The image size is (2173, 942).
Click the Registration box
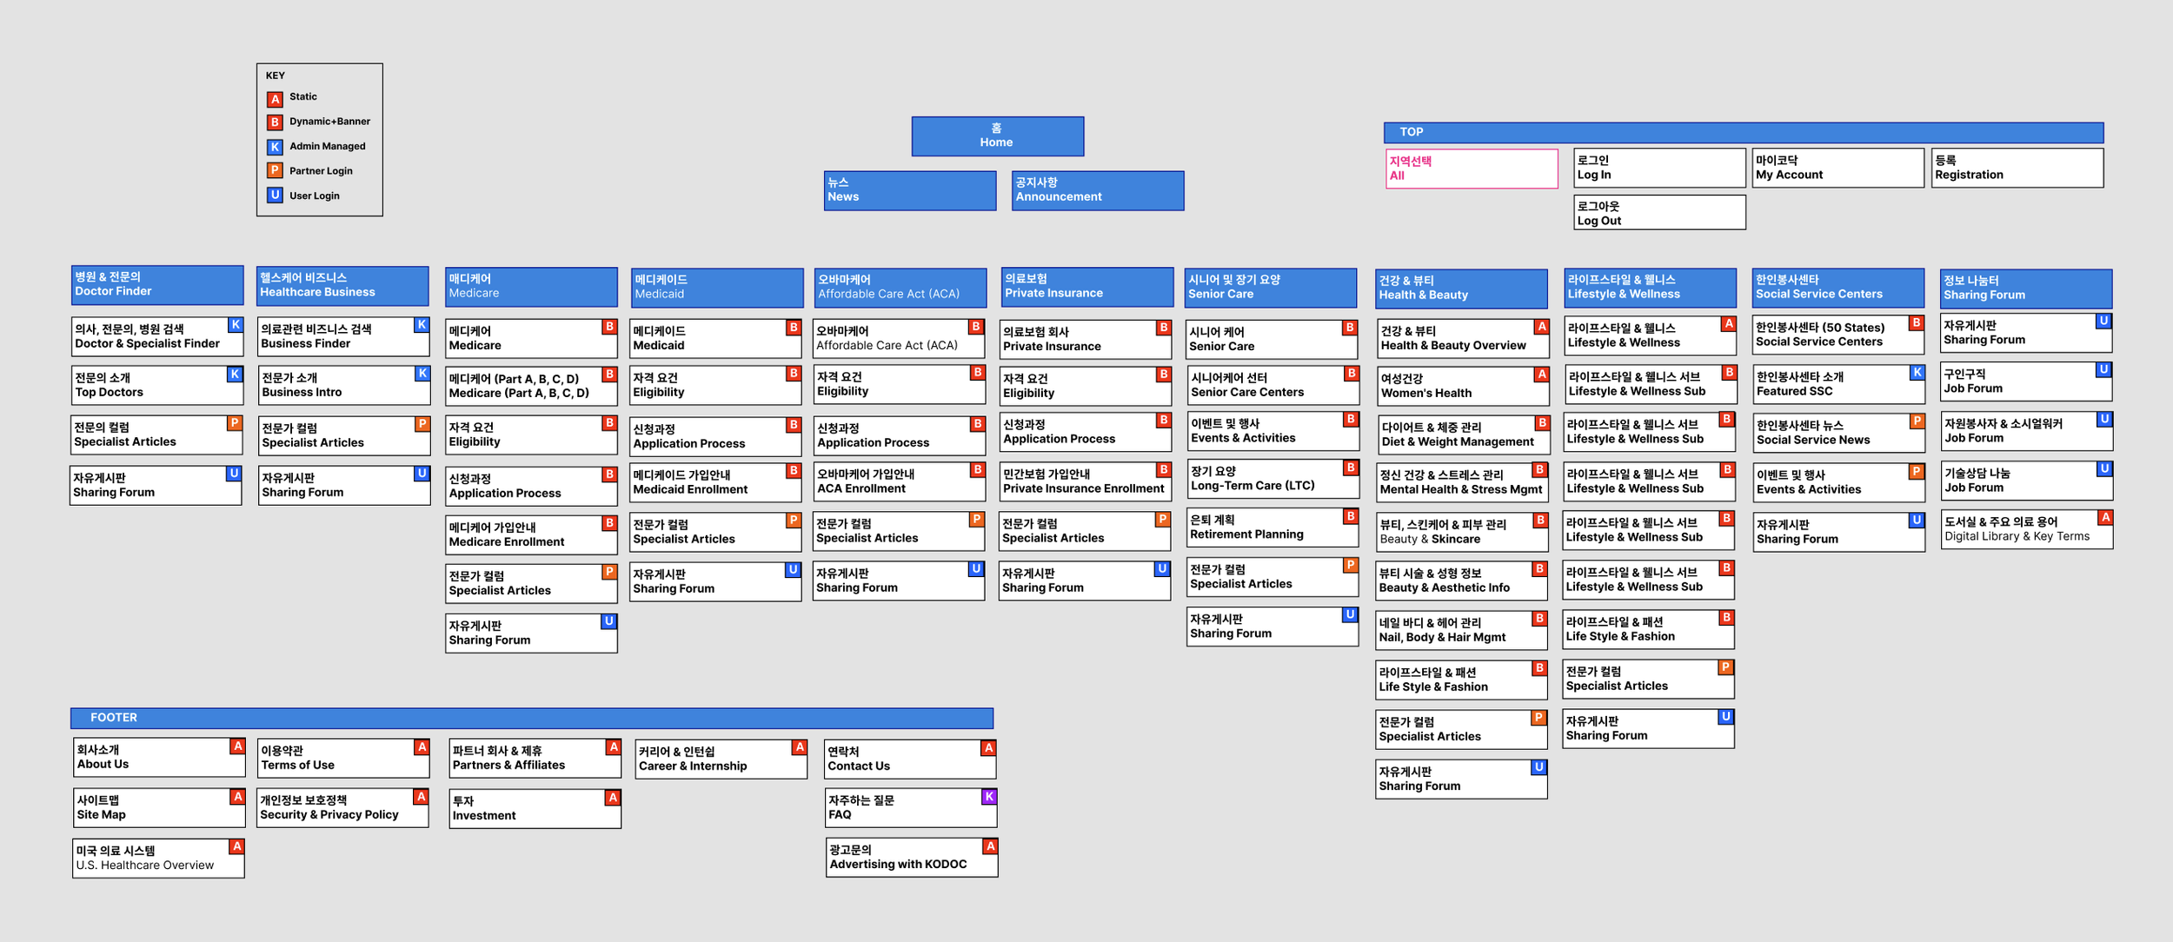click(2017, 168)
